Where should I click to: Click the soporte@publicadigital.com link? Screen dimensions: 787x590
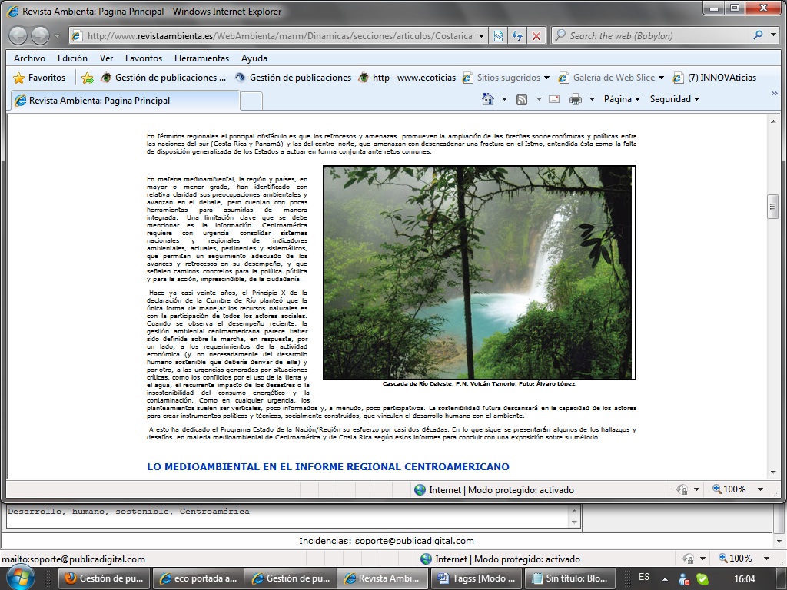[414, 541]
